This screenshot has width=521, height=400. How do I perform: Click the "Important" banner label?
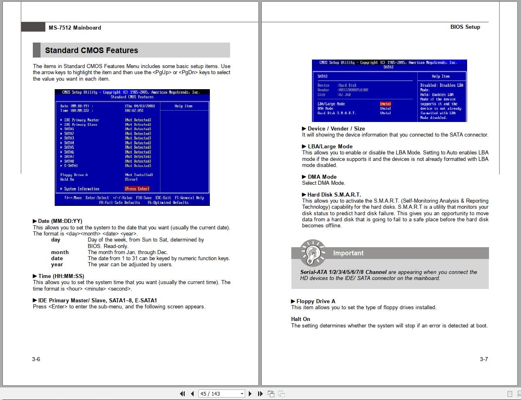[348, 253]
